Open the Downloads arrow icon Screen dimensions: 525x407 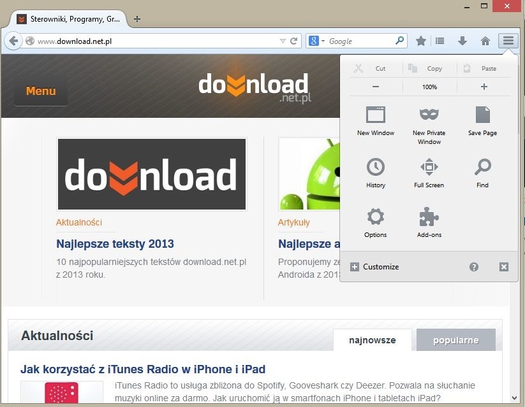(x=462, y=41)
